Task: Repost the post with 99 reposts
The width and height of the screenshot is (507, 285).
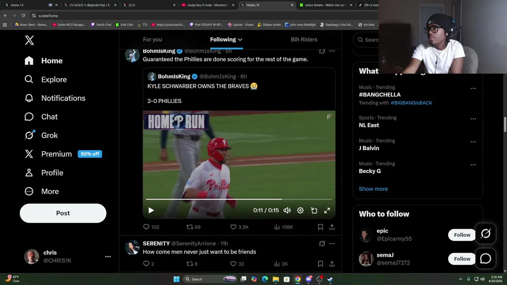Action: point(193,227)
